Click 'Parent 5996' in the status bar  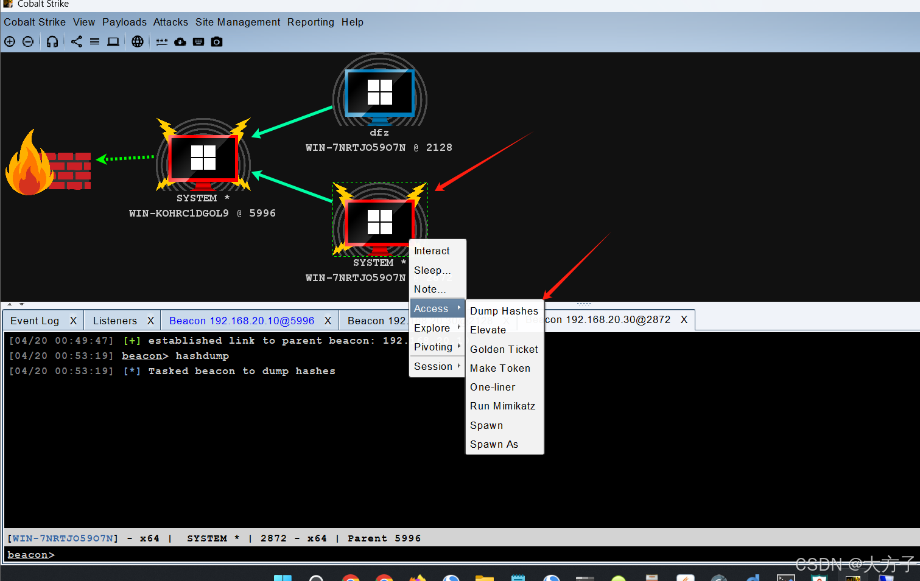pyautogui.click(x=384, y=538)
